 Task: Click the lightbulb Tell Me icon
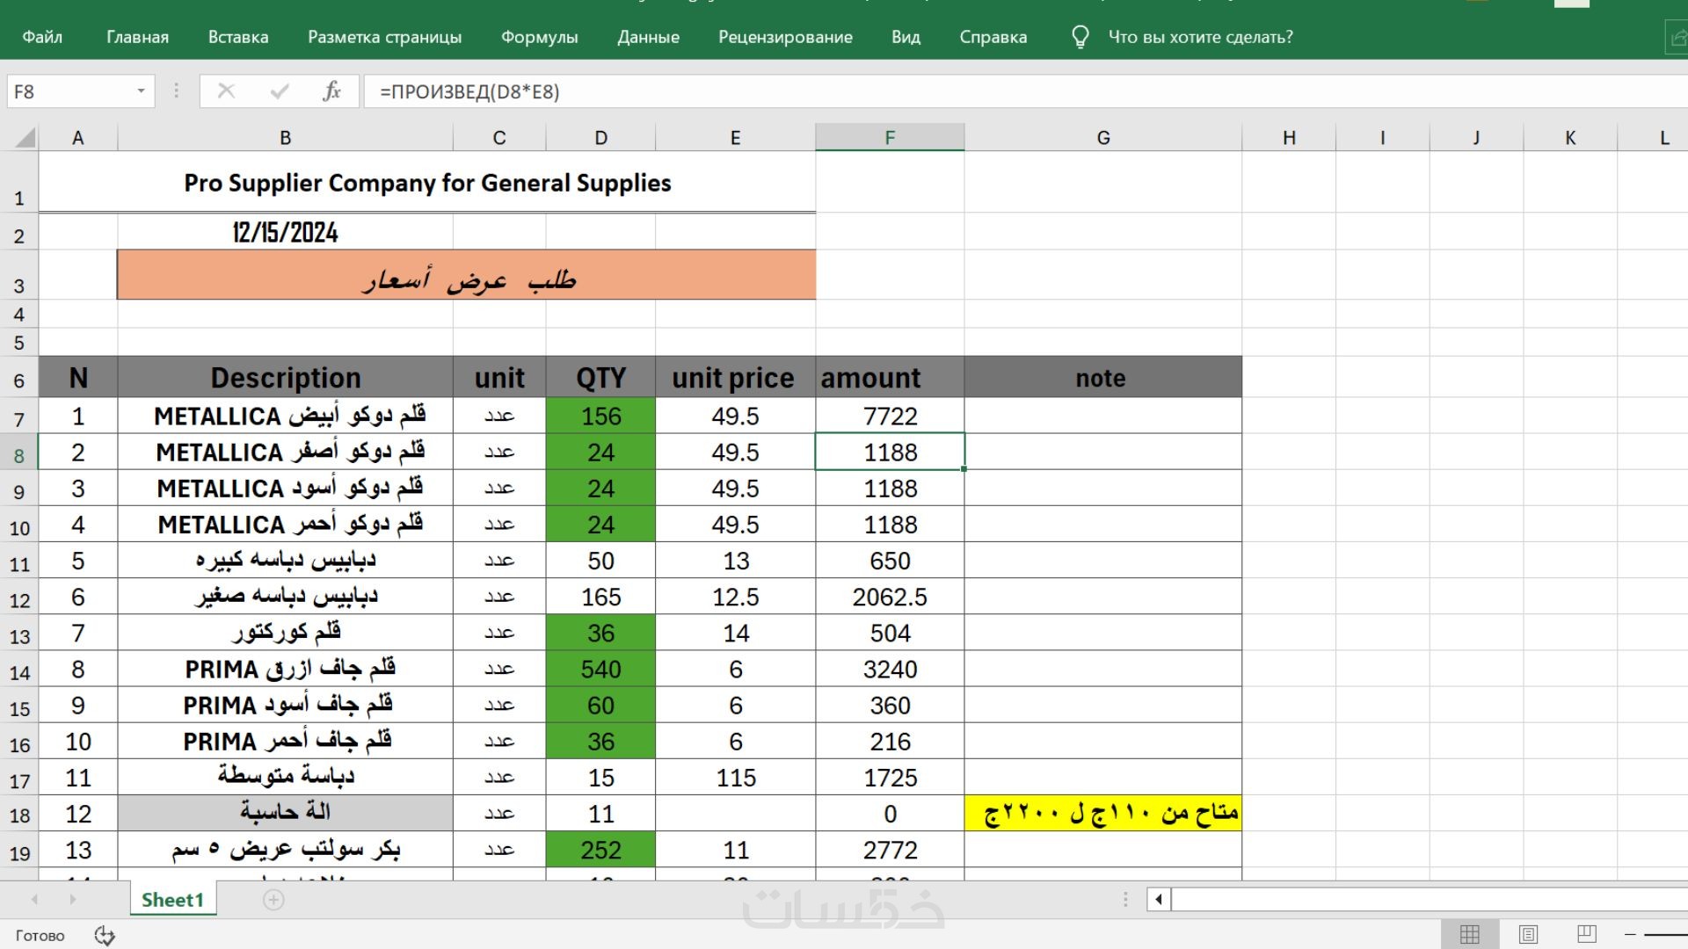(1080, 37)
